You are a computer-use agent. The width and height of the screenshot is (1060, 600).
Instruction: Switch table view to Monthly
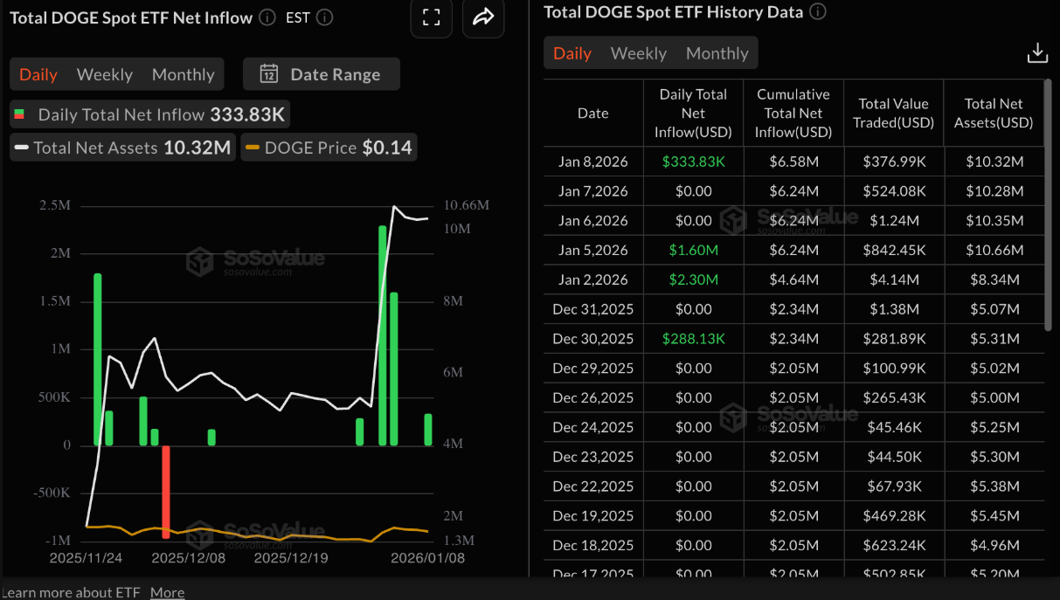(717, 52)
